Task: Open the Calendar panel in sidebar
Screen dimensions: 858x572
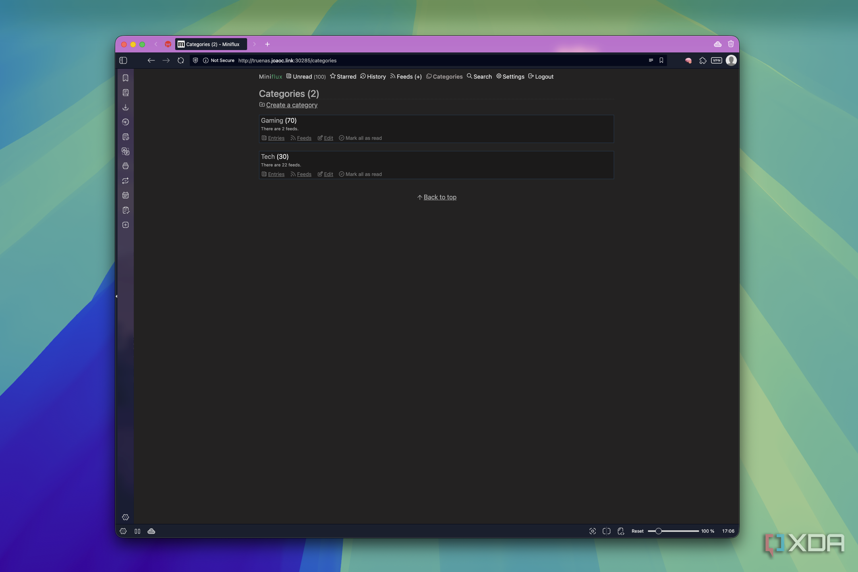Action: point(126,195)
